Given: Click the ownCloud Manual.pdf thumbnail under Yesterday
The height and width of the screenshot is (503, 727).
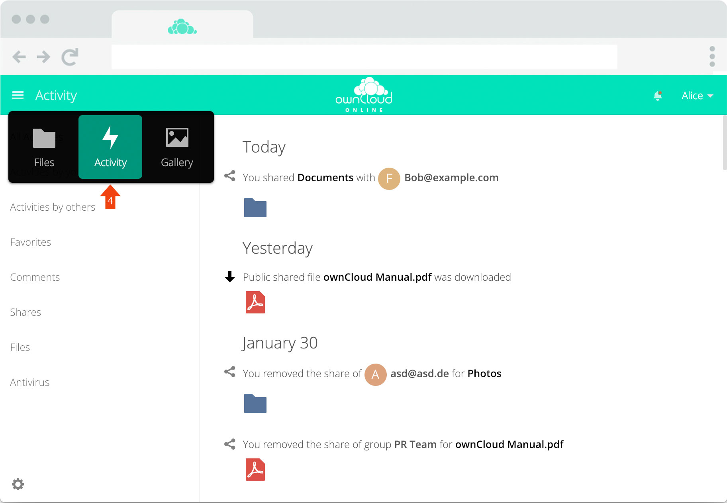Looking at the screenshot, I should [x=255, y=303].
